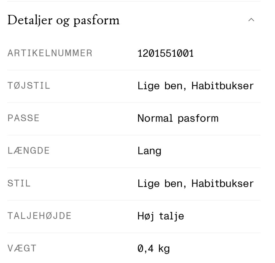Screen dimensions: 275x263
Task: Select the 'Lang' length value
Action: pos(149,151)
